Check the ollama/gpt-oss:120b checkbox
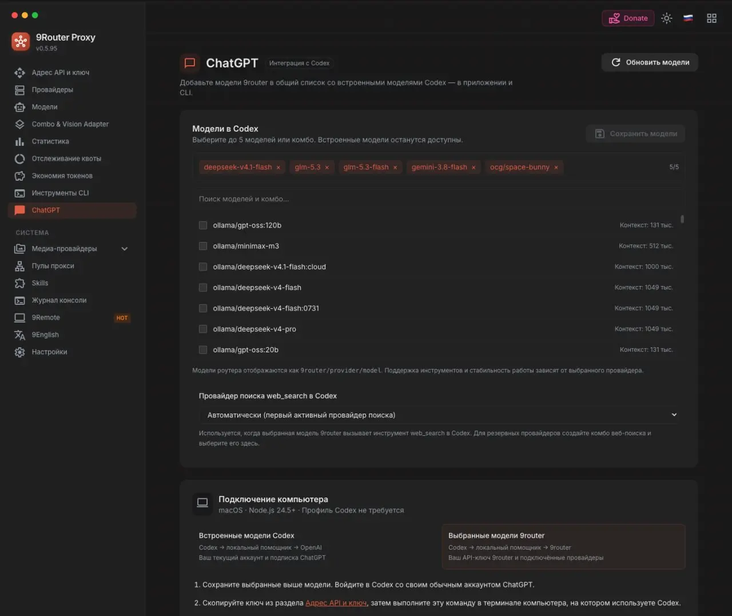 click(x=203, y=225)
